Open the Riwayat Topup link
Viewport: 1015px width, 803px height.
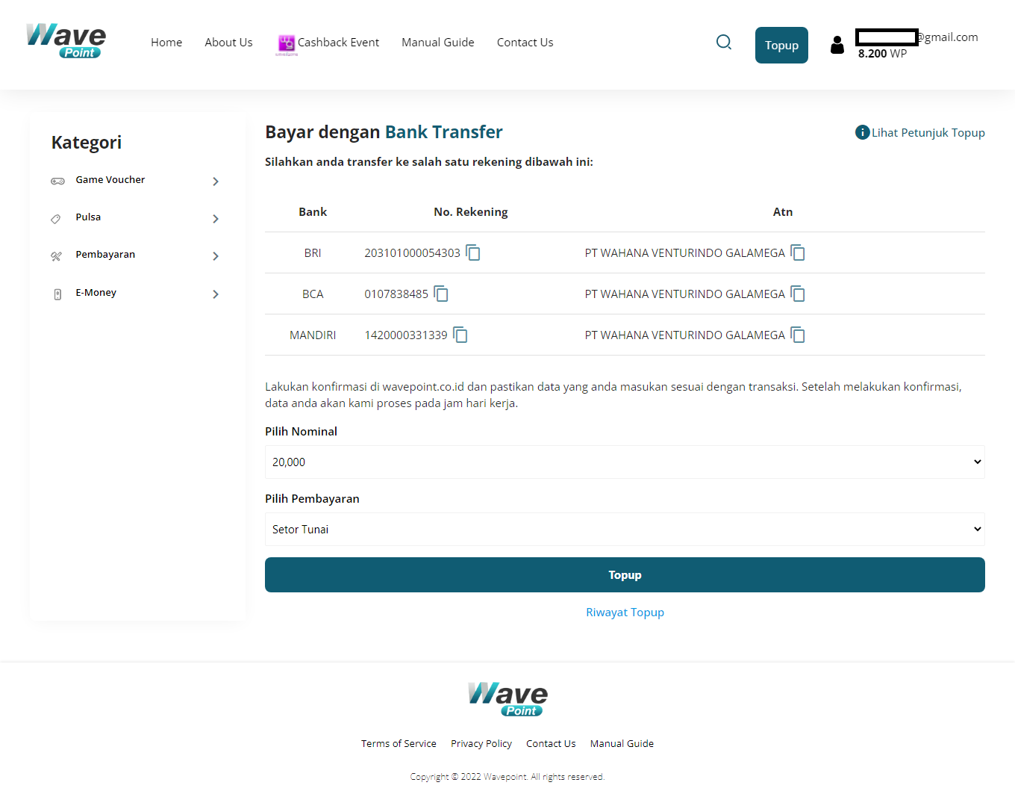625,613
